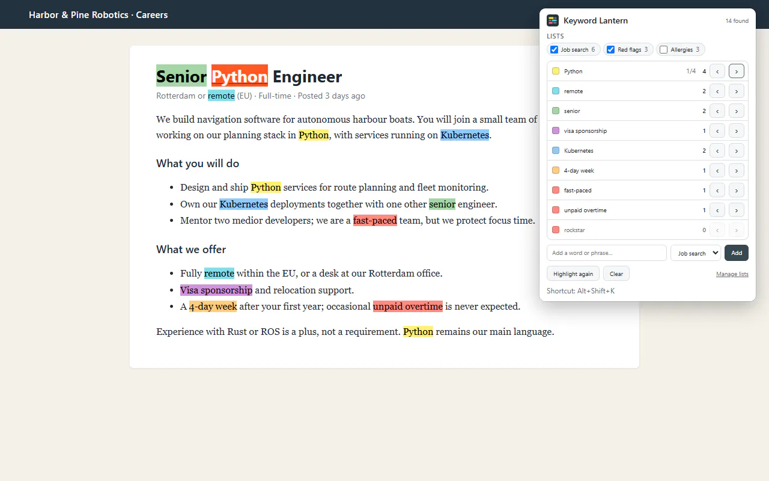Screen dimensions: 769x481
Task: Next match arrow for 4-day week
Action: (x=737, y=170)
